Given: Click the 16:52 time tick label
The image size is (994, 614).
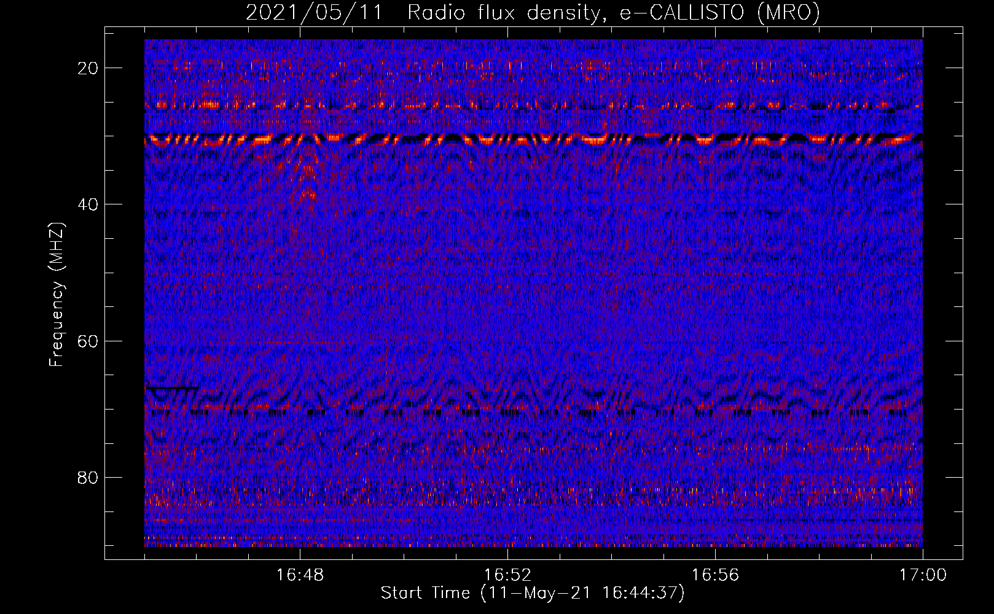Looking at the screenshot, I should pos(507,575).
